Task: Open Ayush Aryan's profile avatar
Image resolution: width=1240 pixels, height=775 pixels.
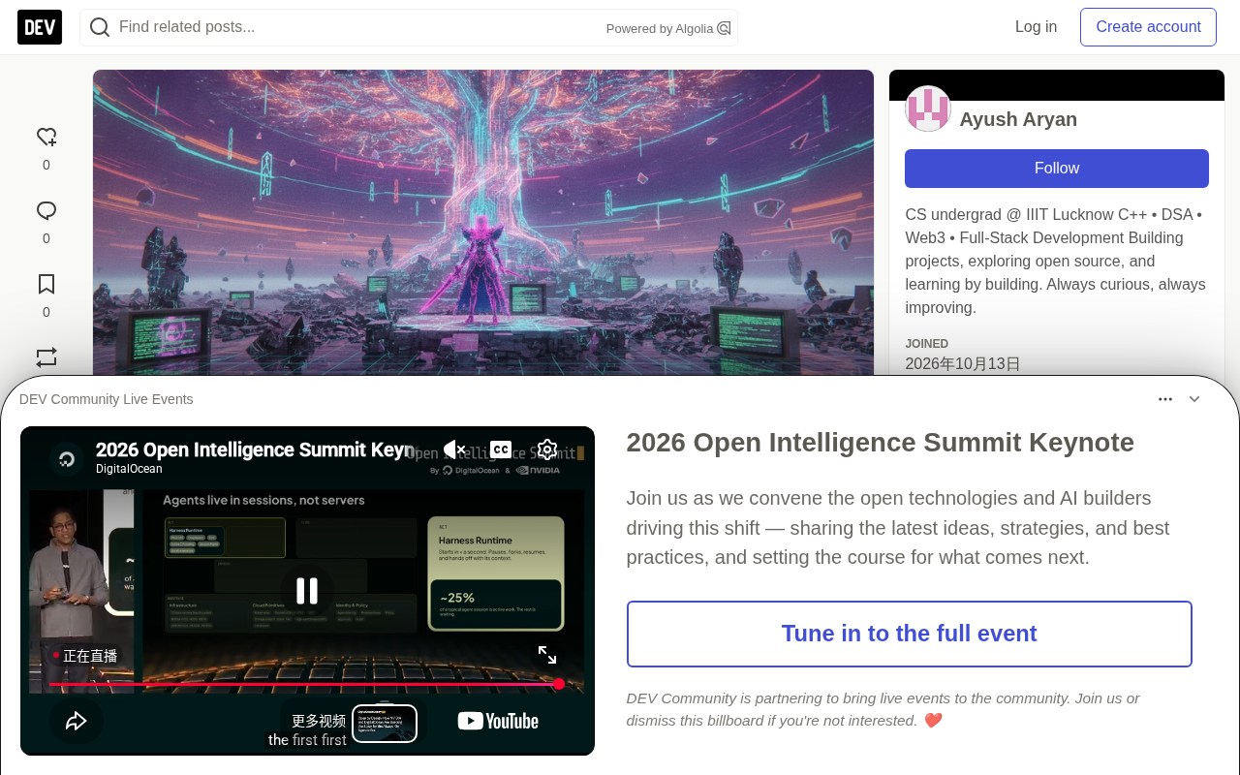Action: pos(928,108)
